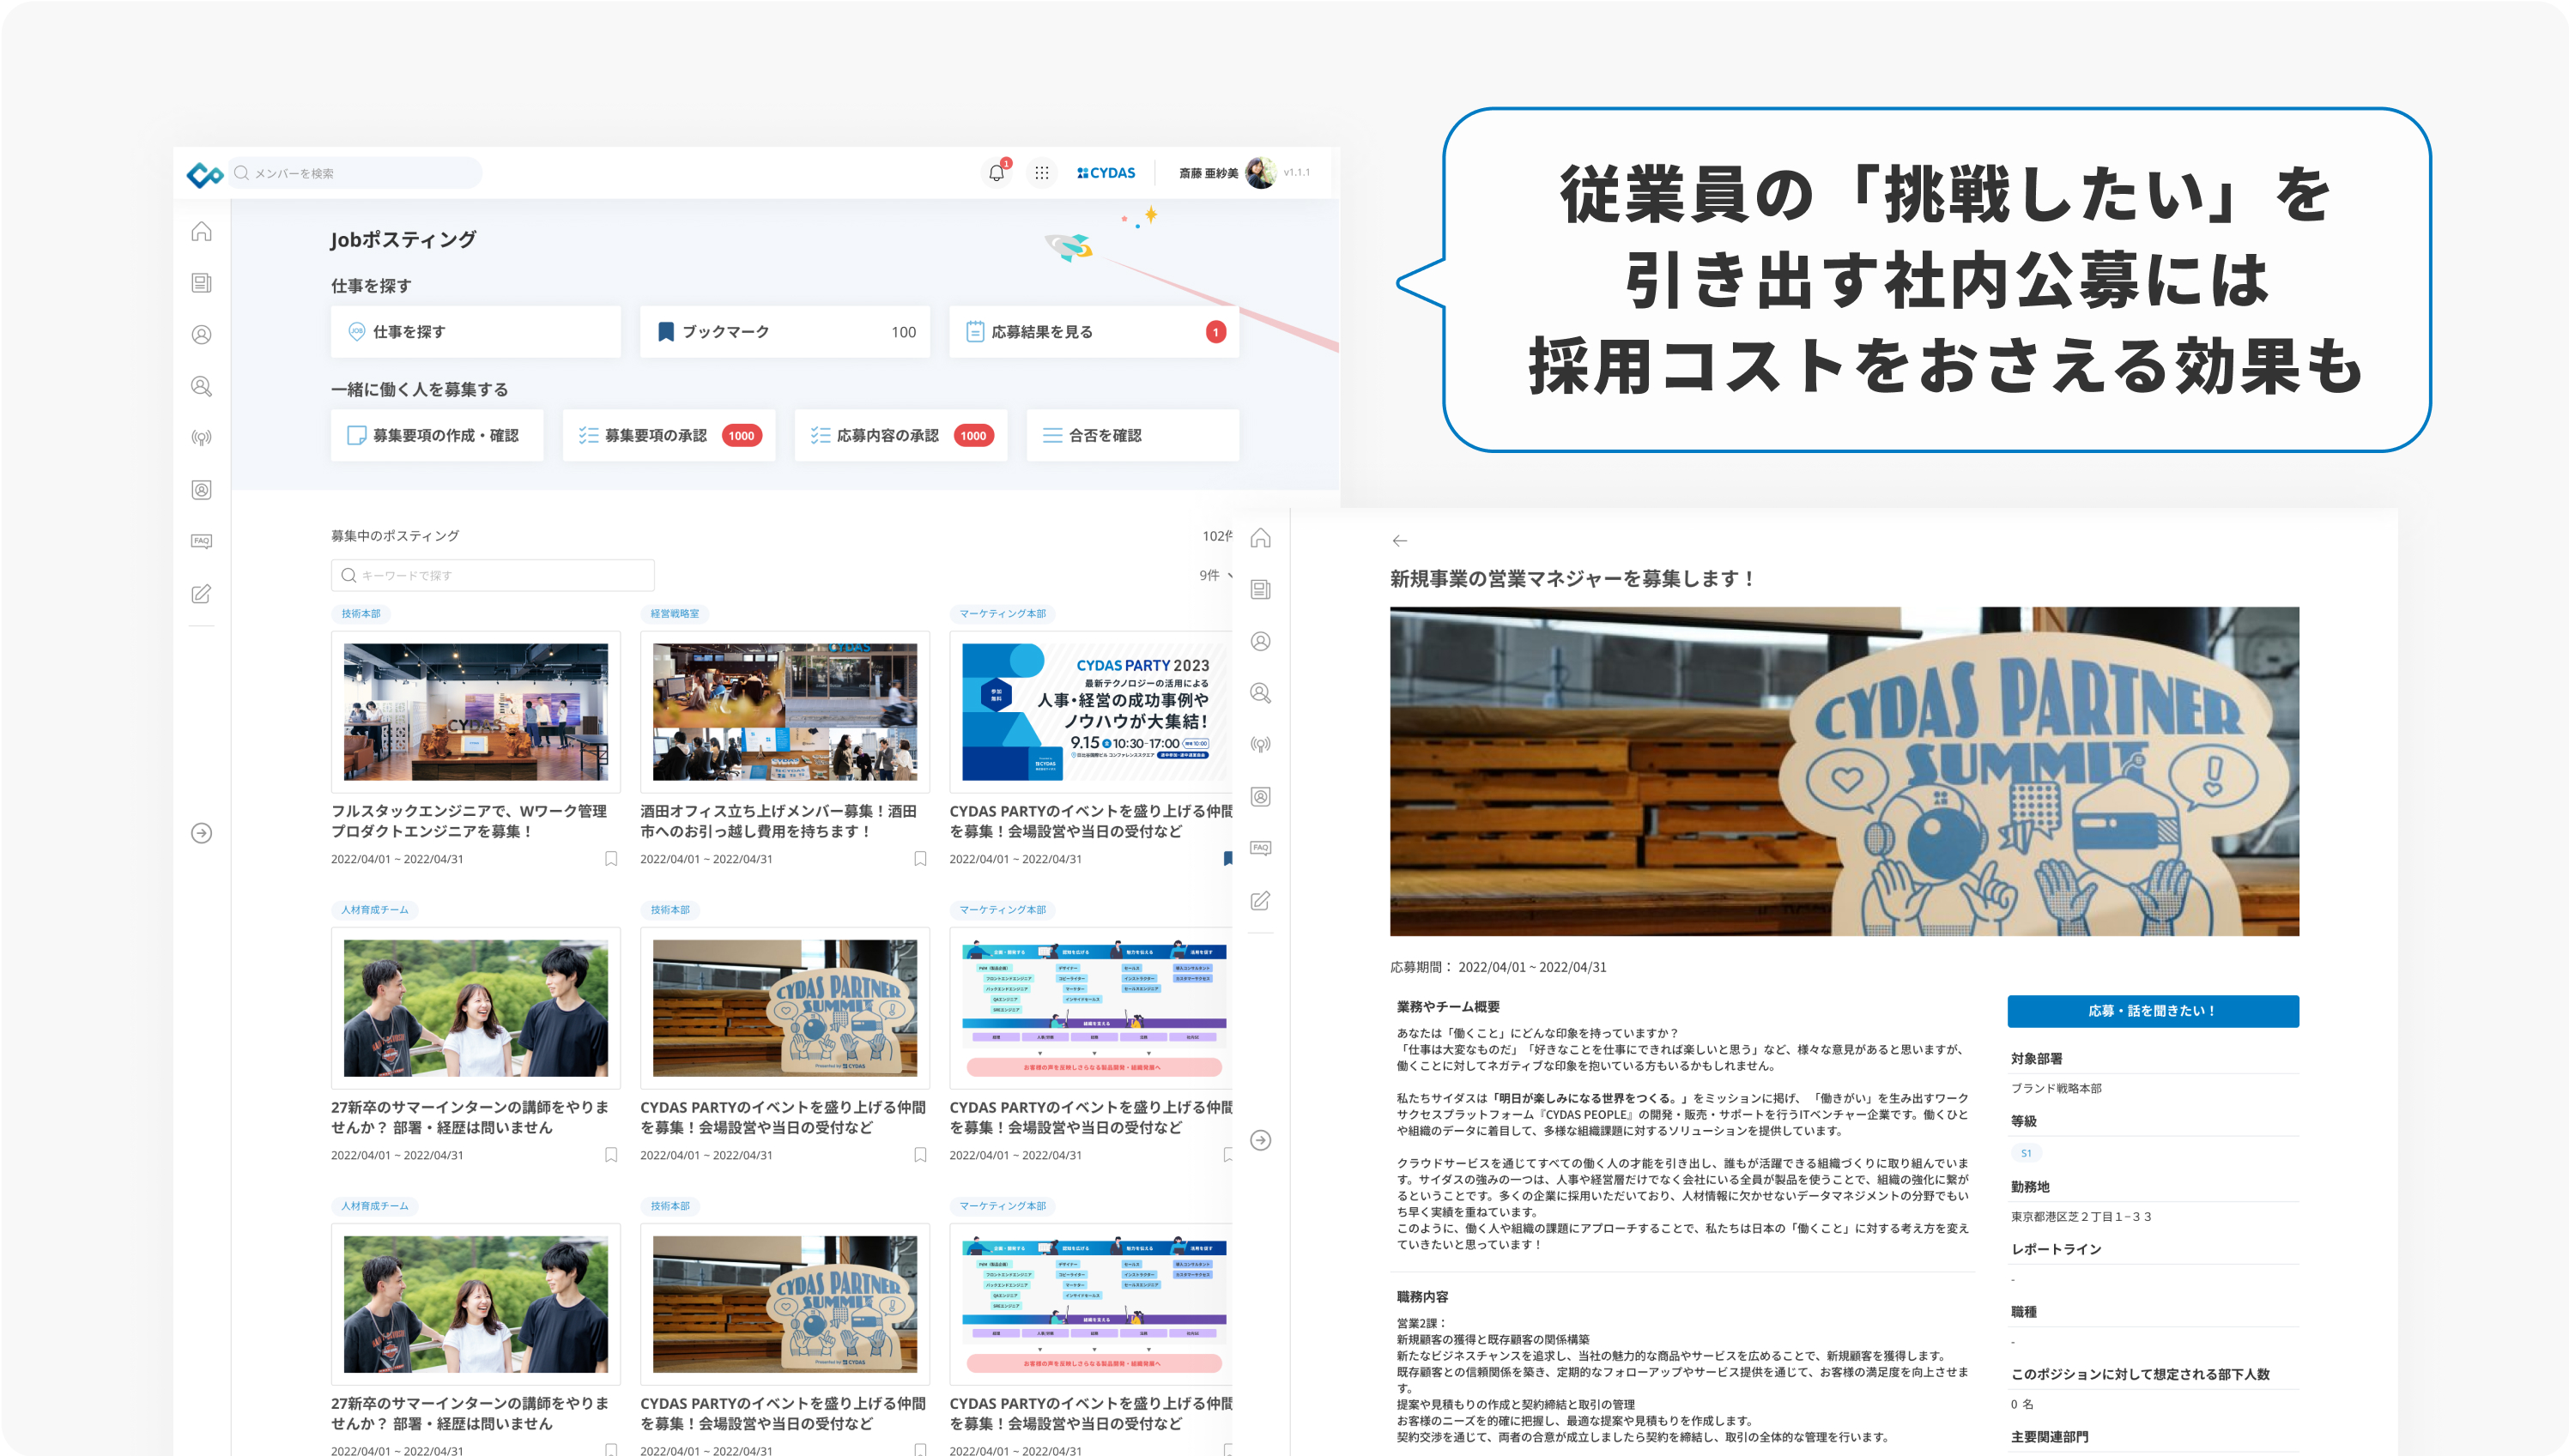The width and height of the screenshot is (2569, 1456).
Task: Open title 酒田オフィス立ち上げメンバー募集！
Action: (779, 821)
